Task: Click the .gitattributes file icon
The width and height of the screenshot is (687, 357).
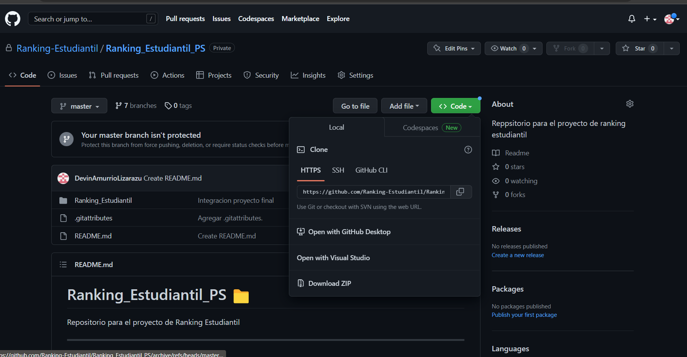Action: [x=64, y=218]
